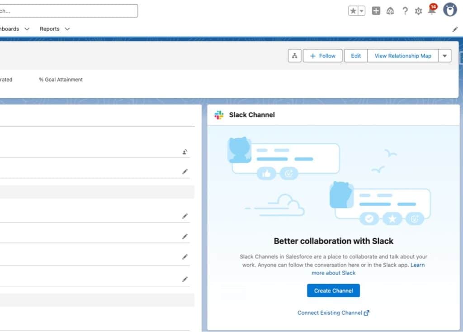
Task: Toggle the Follow button for this record
Action: tap(322, 56)
